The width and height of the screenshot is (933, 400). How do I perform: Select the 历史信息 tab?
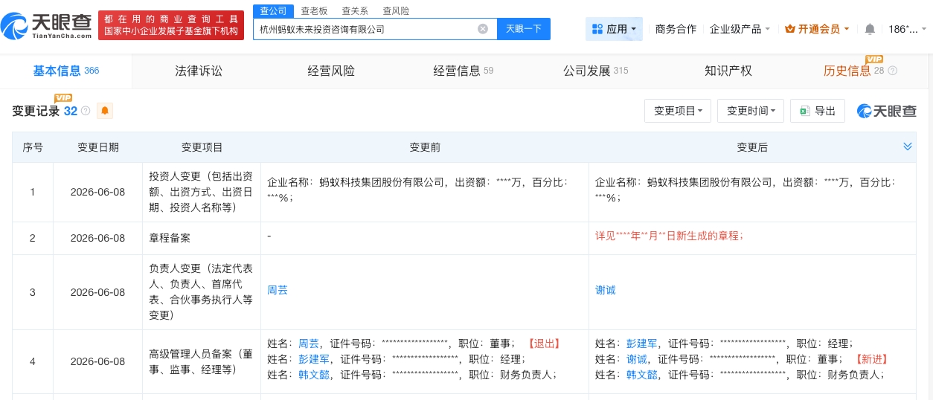[x=847, y=71]
